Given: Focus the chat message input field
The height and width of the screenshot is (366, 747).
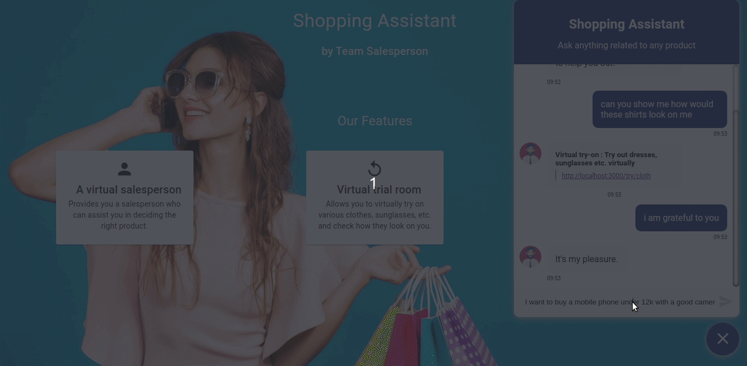Looking at the screenshot, I should click(620, 302).
